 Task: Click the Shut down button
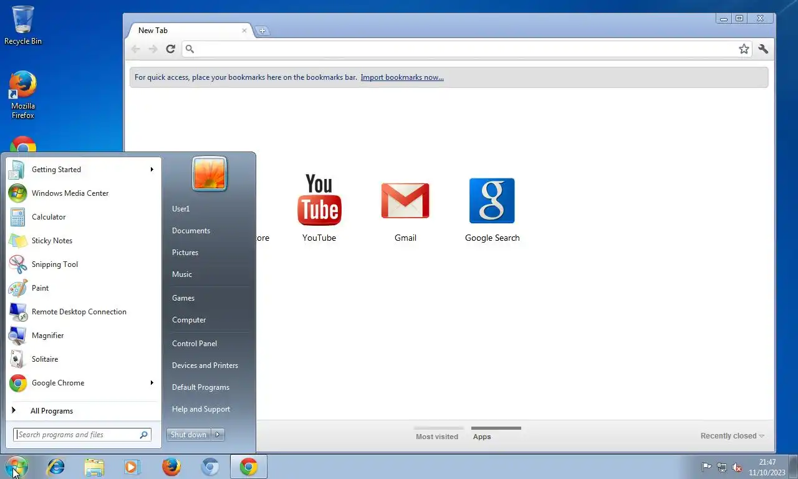(x=189, y=435)
